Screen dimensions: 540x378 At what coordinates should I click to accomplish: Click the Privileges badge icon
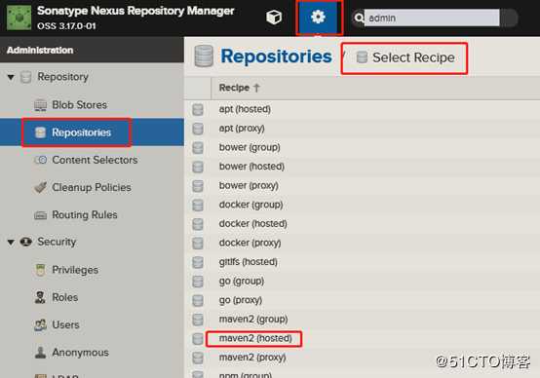click(40, 270)
